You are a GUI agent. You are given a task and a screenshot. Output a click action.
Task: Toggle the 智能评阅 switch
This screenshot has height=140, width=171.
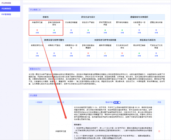pos(119,102)
